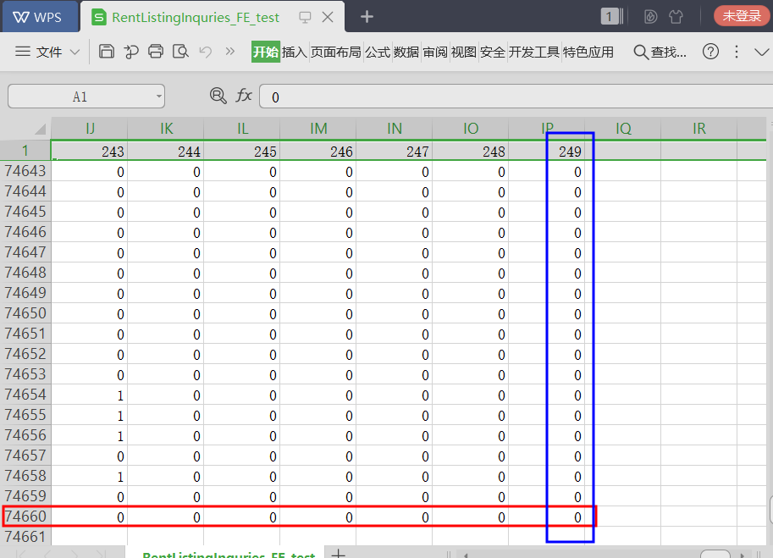Open the help question mark icon
The height and width of the screenshot is (558, 773).
(x=710, y=52)
